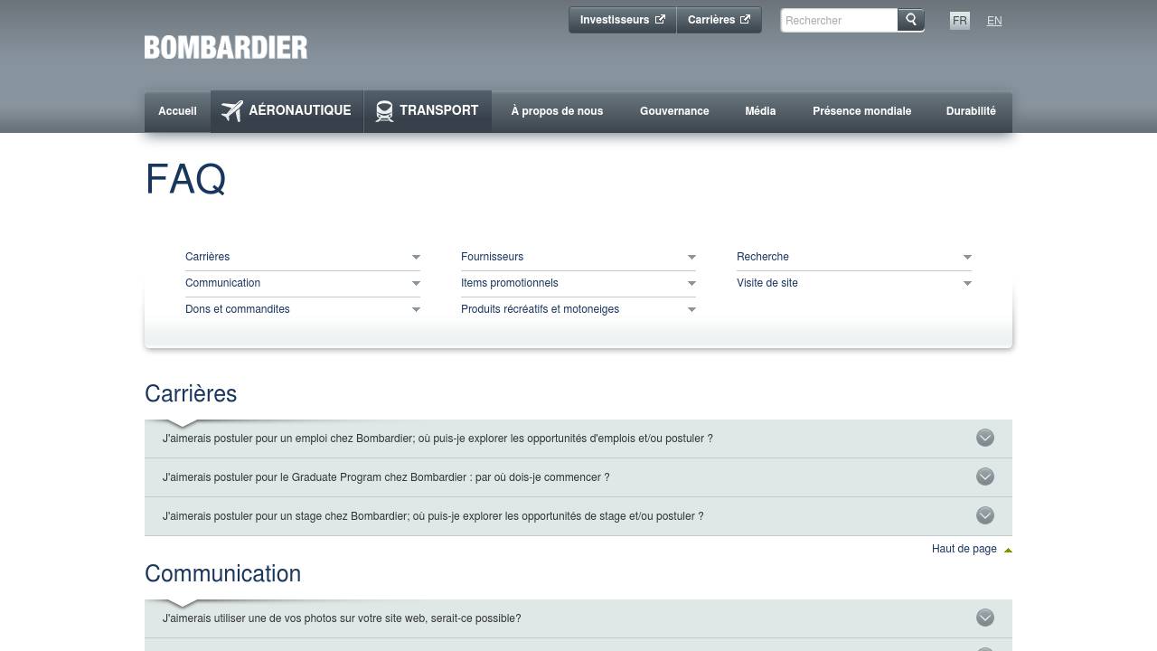Open the Gouvernance menu
Viewport: 1157px width, 651px height.
tap(674, 111)
